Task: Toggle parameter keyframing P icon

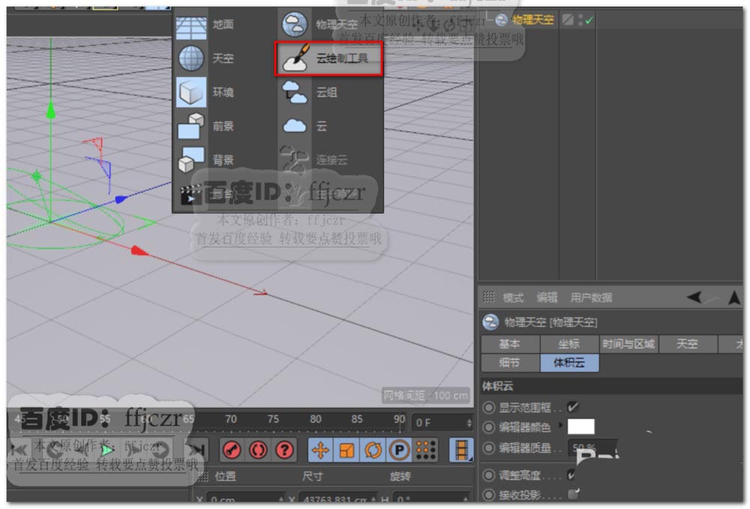Action: pos(400,450)
